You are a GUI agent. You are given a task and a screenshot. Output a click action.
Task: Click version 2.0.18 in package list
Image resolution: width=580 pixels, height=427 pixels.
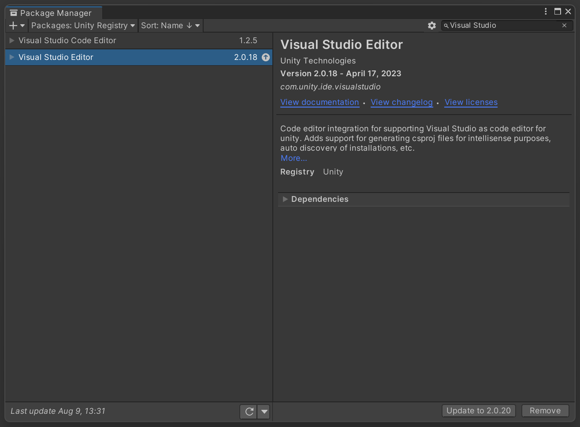(x=245, y=57)
